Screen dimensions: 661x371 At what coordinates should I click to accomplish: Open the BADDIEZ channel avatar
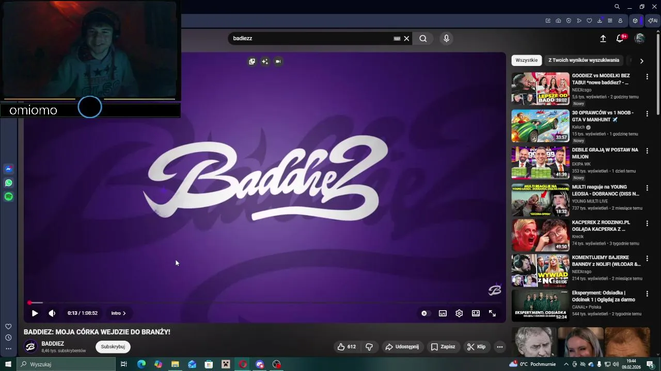click(x=30, y=347)
